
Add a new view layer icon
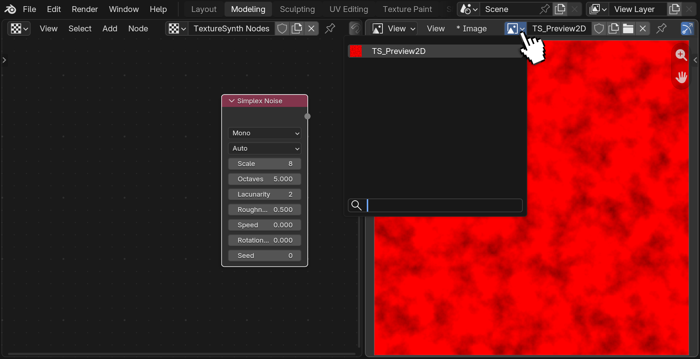click(674, 9)
